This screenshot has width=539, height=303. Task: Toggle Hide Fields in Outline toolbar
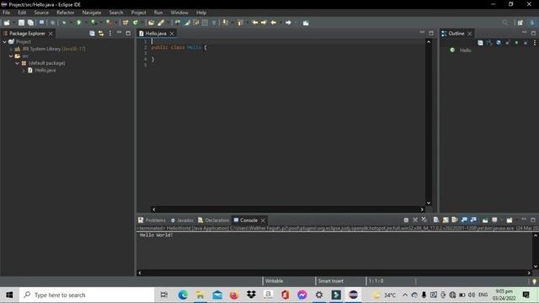click(499, 43)
